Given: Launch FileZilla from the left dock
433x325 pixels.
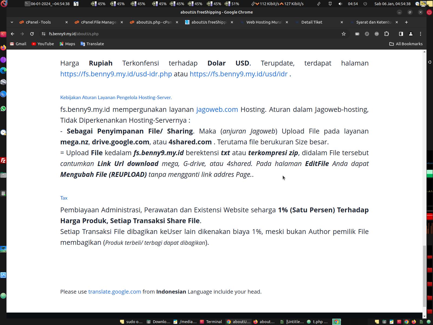Looking at the screenshot, I should pyautogui.click(x=3, y=160).
